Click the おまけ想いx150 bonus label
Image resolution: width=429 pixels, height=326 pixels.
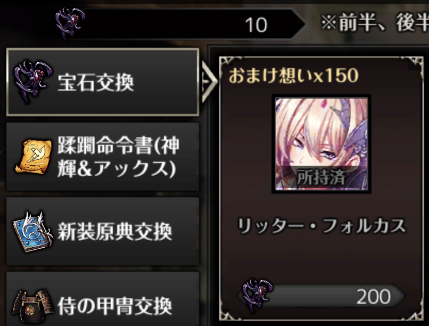293,75
